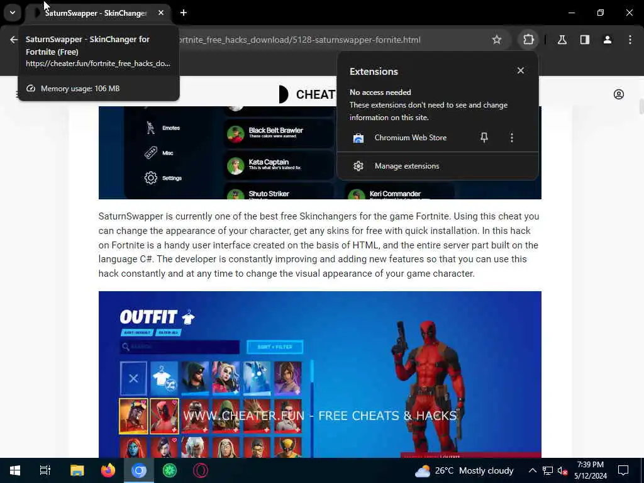Open Task View on taskbar
Image resolution: width=644 pixels, height=483 pixels.
pos(45,470)
